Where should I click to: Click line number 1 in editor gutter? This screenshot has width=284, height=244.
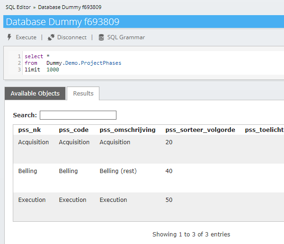[x=19, y=56]
